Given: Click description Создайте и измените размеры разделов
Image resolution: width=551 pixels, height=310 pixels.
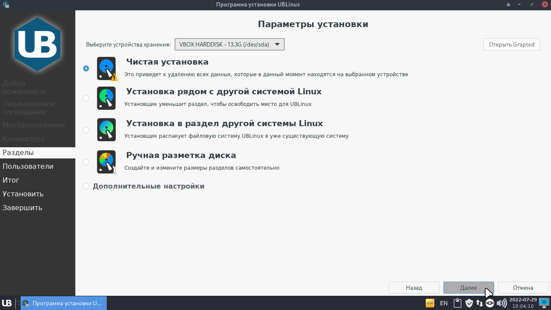Looking at the screenshot, I should pyautogui.click(x=202, y=168).
